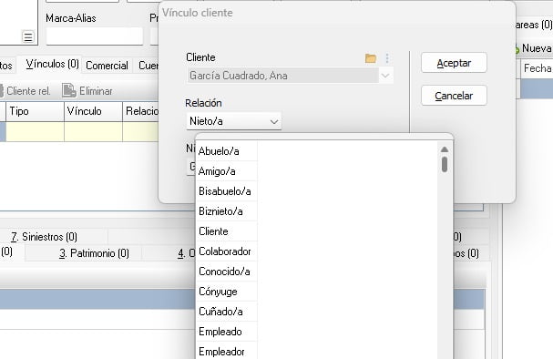Click the Eliminar document icon
The image size is (553, 359).
coord(69,90)
